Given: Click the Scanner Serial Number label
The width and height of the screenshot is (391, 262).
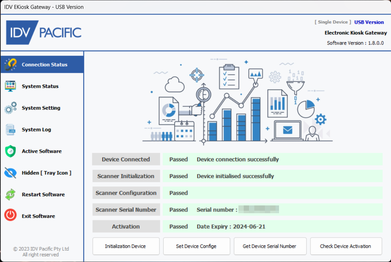Looking at the screenshot, I should point(126,210).
